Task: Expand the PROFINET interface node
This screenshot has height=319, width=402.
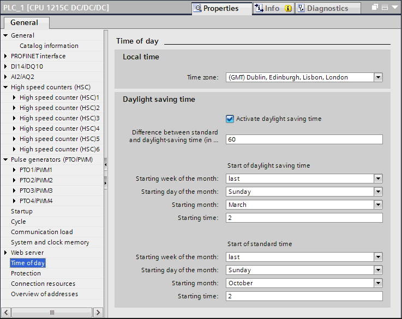Action: click(5, 56)
